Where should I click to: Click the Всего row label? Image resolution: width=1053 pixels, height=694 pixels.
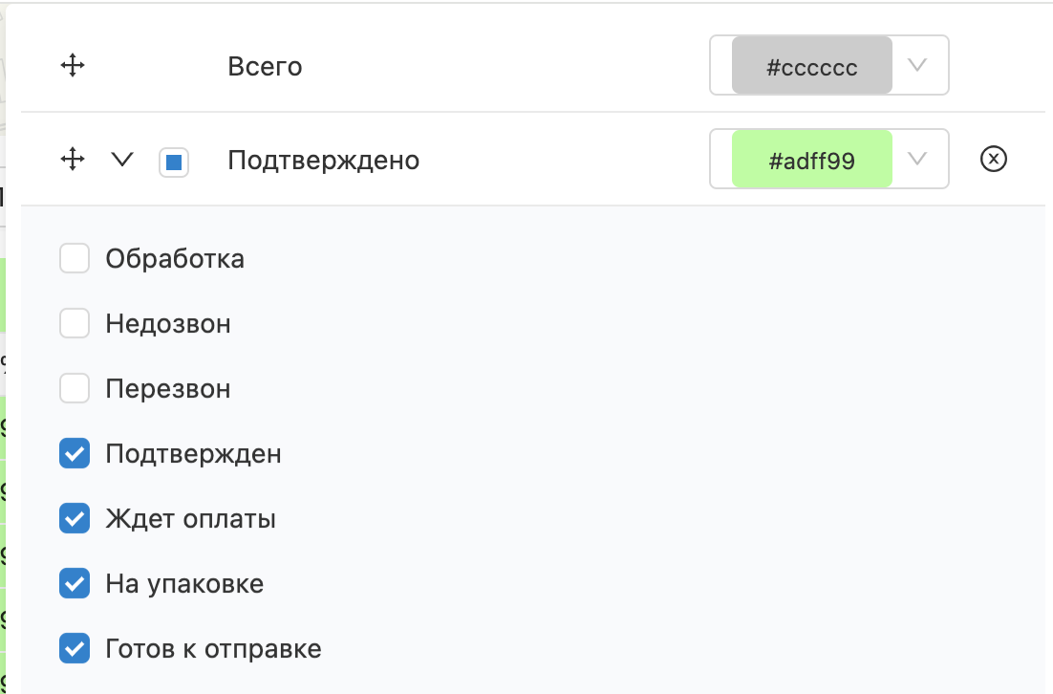click(x=266, y=67)
